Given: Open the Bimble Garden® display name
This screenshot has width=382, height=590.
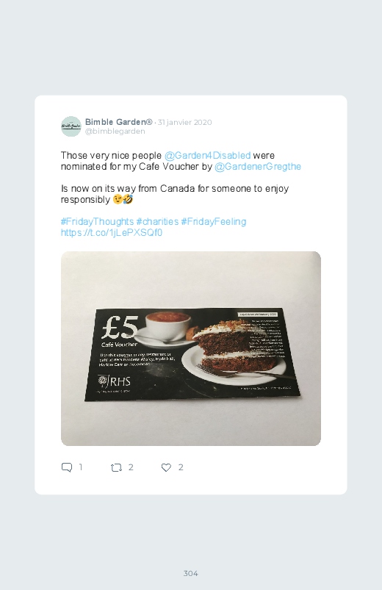Looking at the screenshot, I should 118,122.
